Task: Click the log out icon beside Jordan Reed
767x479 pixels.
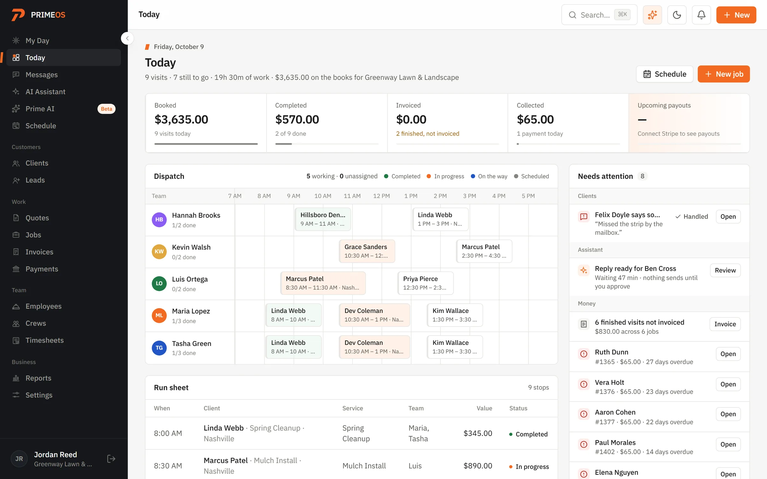Action: click(111, 459)
